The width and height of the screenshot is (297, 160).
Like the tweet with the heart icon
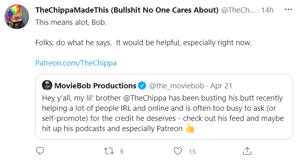click(178, 151)
